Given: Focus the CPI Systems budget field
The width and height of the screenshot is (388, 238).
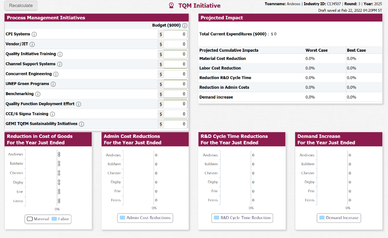Looking at the screenshot, I should click(x=175, y=34).
